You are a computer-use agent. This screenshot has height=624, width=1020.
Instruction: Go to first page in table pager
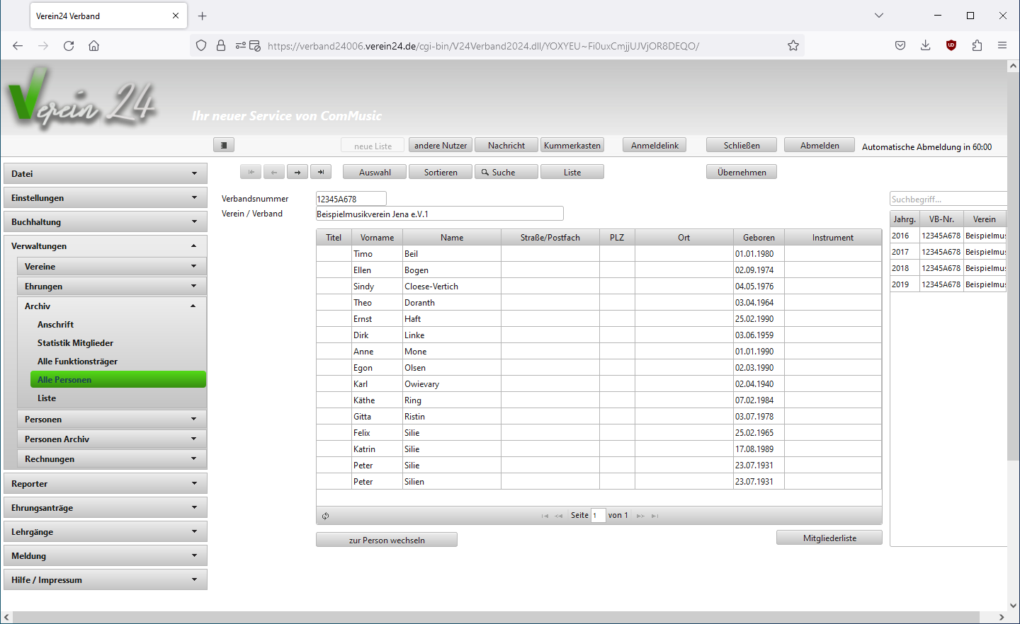(x=545, y=516)
